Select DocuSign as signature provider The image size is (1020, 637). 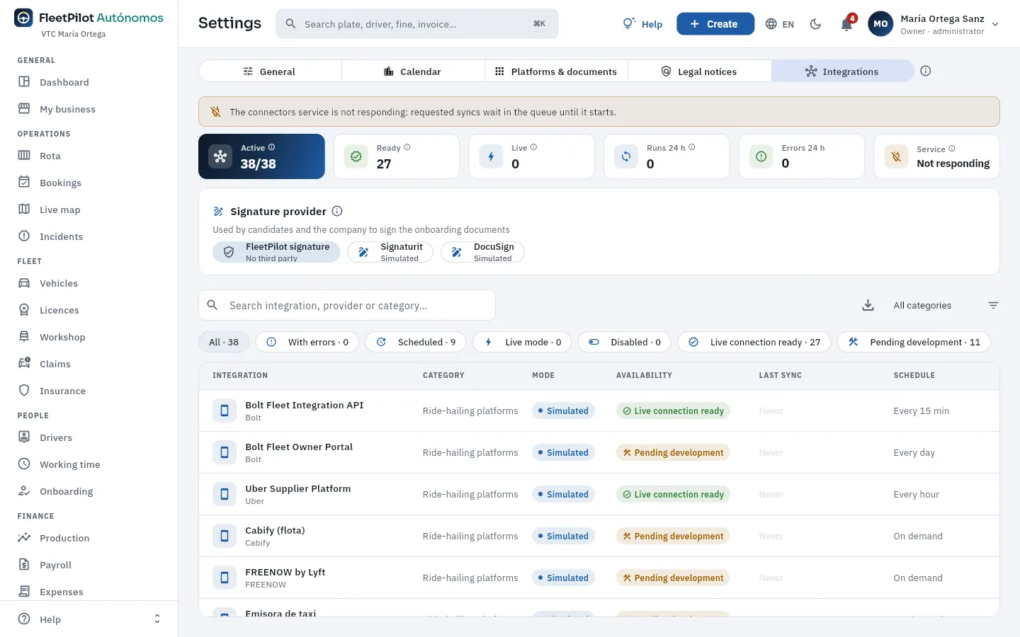tap(482, 252)
